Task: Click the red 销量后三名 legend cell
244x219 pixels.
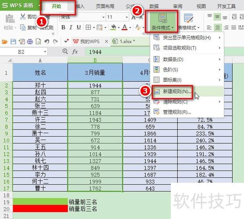Action: (40, 208)
